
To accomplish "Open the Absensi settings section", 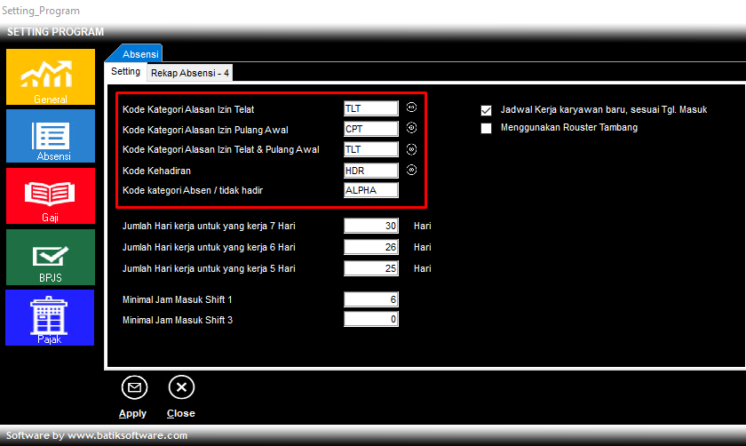I will 50,137.
